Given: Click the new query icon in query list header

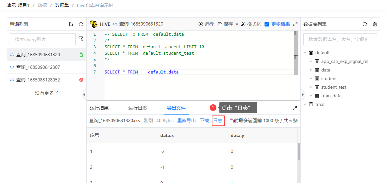Looking at the screenshot, I should click(71, 24).
